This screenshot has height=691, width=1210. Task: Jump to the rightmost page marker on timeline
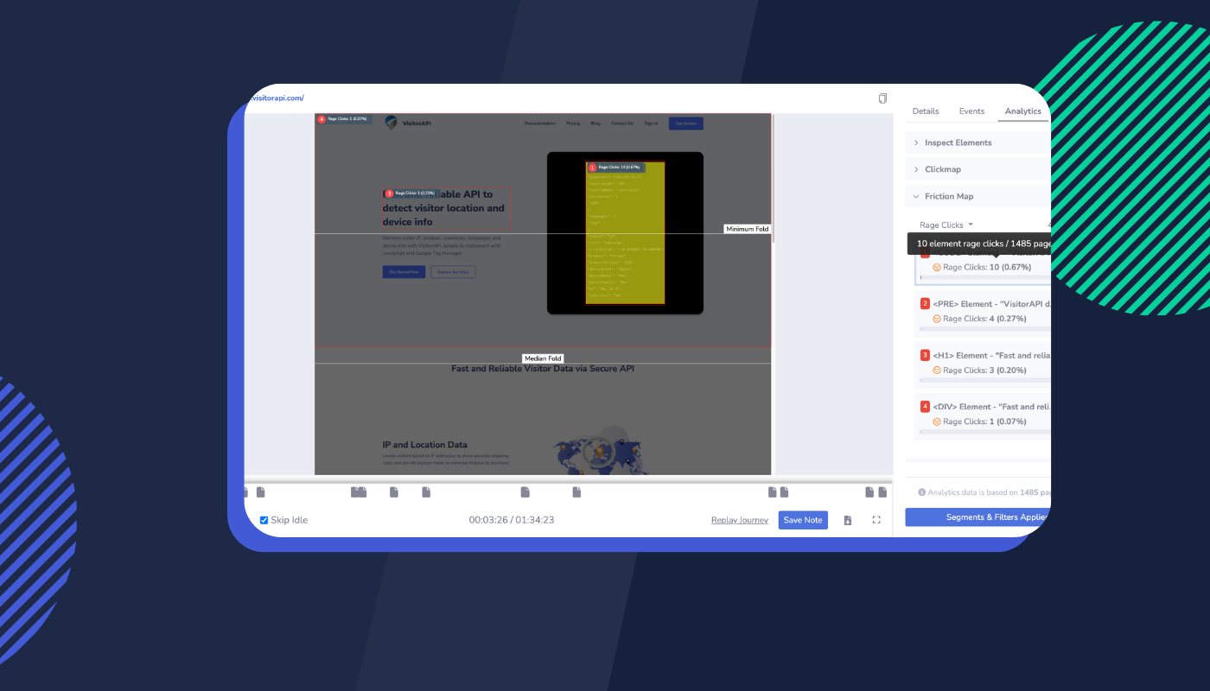tap(882, 492)
